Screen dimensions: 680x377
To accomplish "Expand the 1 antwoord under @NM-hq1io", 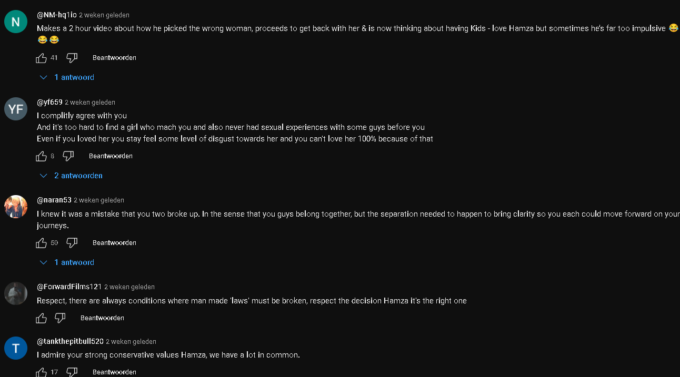I will tap(67, 77).
